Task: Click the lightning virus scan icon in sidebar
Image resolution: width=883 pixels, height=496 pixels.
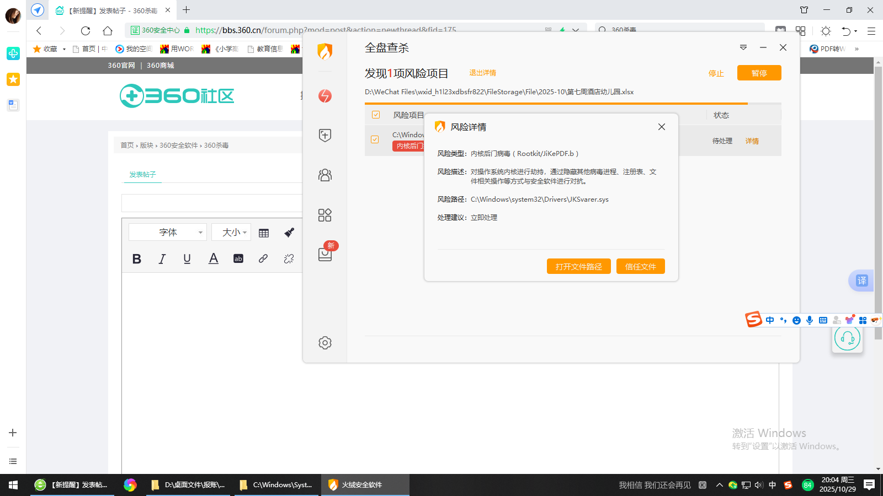Action: (x=325, y=96)
